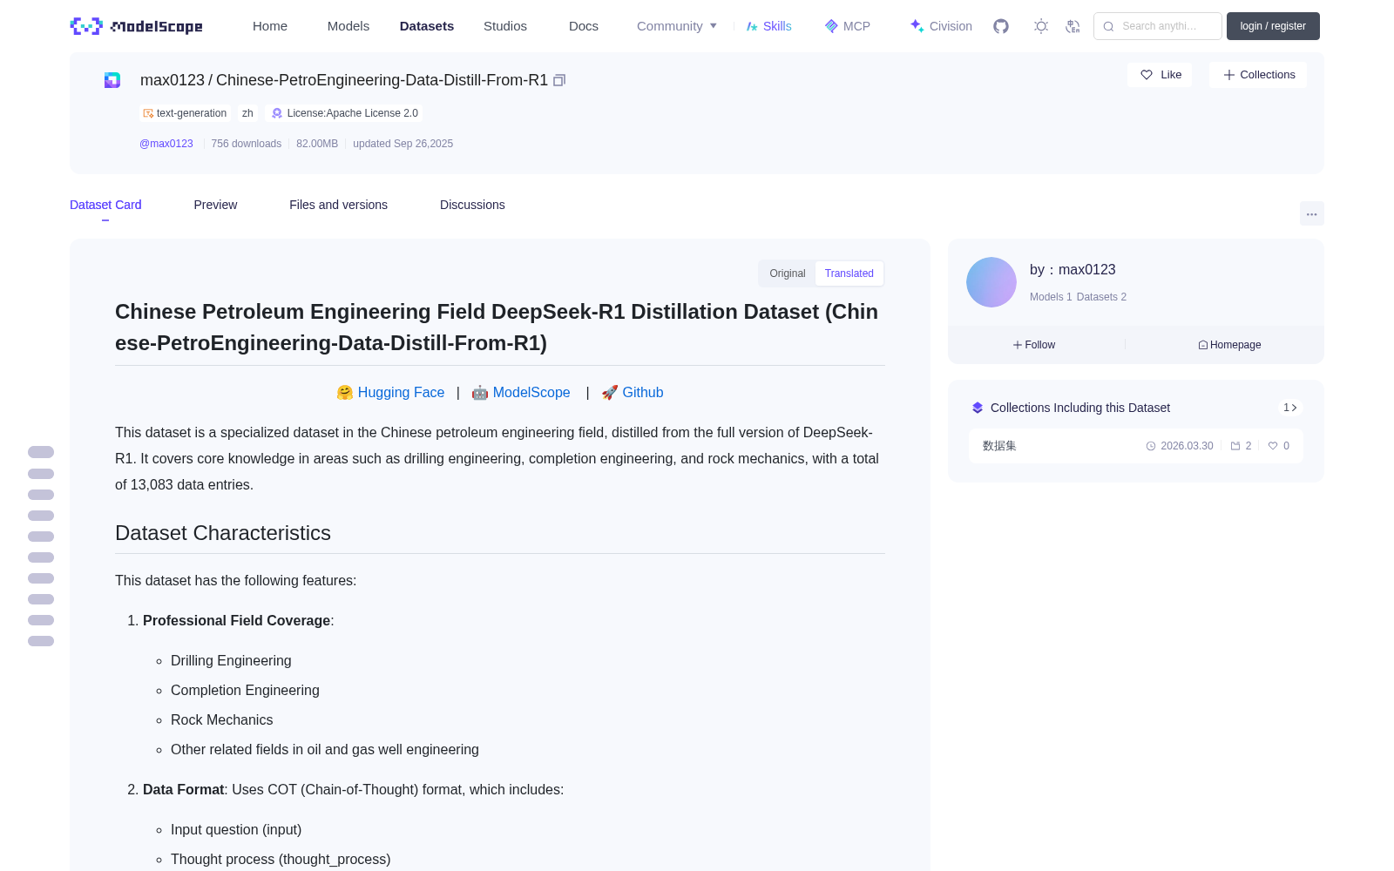Click the clock date 2026.03.30
This screenshot has width=1394, height=871.
1180,446
